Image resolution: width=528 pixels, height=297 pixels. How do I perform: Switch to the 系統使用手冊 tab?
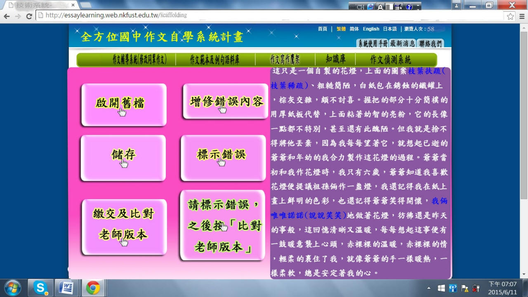(x=372, y=43)
